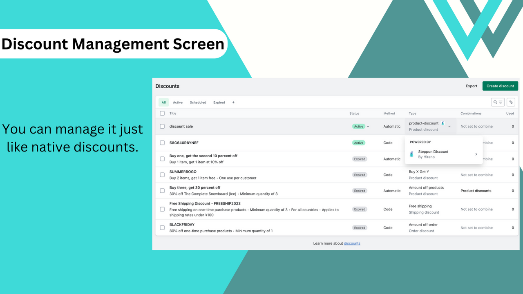Click the Create discount button
The height and width of the screenshot is (294, 523).
[500, 86]
